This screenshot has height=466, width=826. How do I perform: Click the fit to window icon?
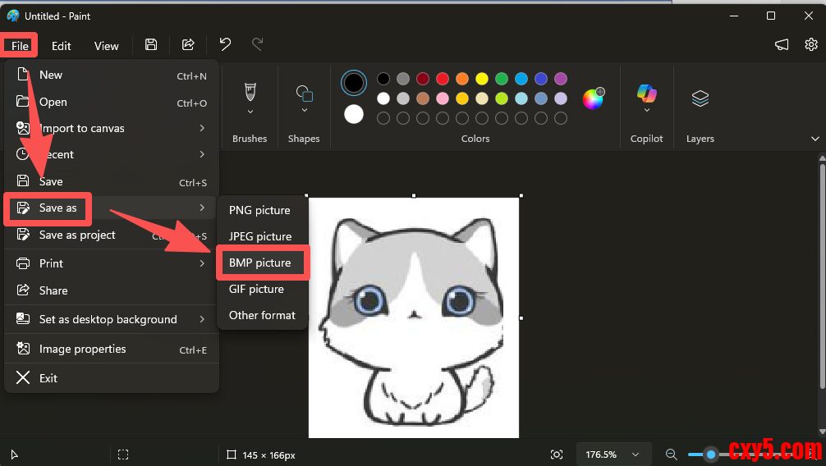coord(557,455)
